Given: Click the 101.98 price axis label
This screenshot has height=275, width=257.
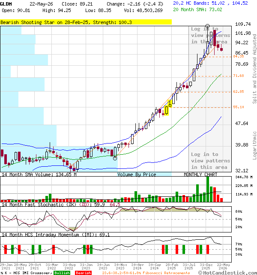Looking at the screenshot, I should [x=243, y=33].
